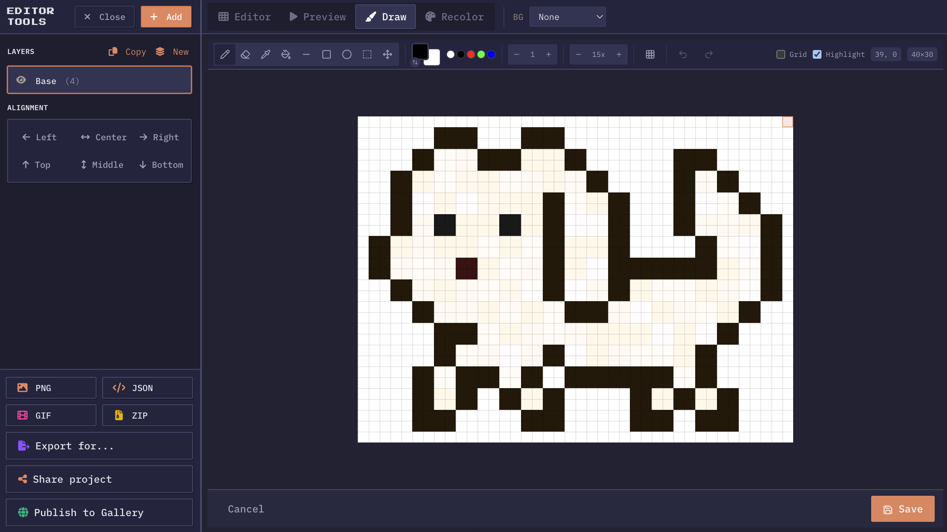Viewport: 947px width, 532px height.
Task: Click the pixel grid overlay icon
Action: tap(650, 54)
